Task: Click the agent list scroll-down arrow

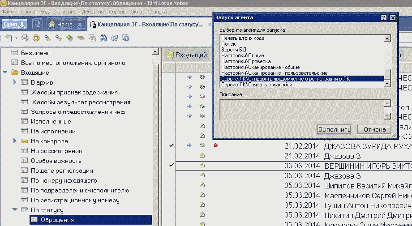Action: point(387,84)
